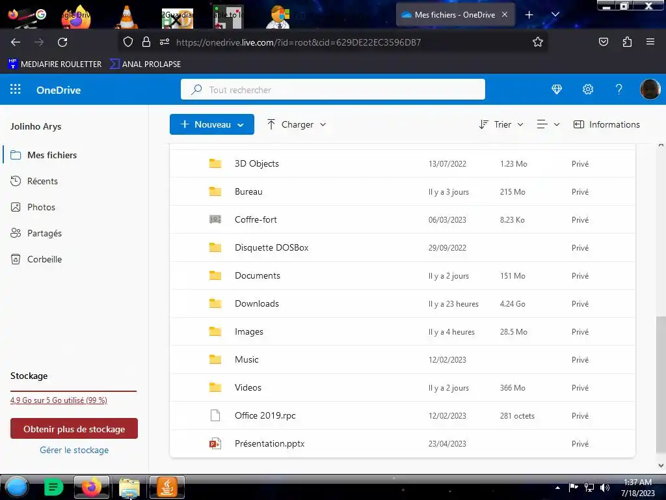The width and height of the screenshot is (666, 500).
Task: Open the 4,9 Go sur 5 Go utilisé link
Action: pos(59,400)
